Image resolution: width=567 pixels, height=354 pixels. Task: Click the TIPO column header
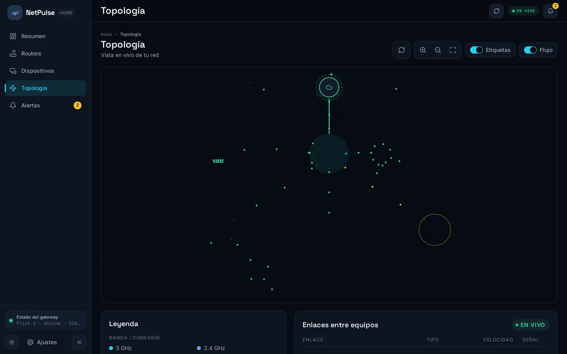[x=433, y=340]
